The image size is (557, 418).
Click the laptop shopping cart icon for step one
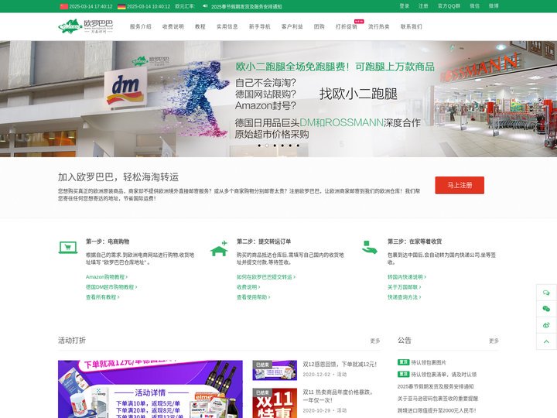tap(68, 248)
